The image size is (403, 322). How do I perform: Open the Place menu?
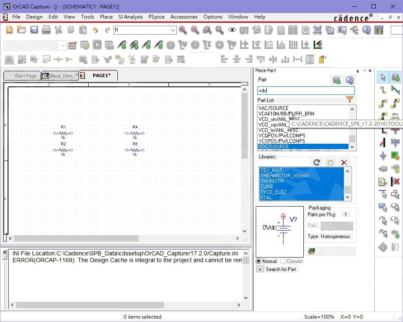pos(106,17)
